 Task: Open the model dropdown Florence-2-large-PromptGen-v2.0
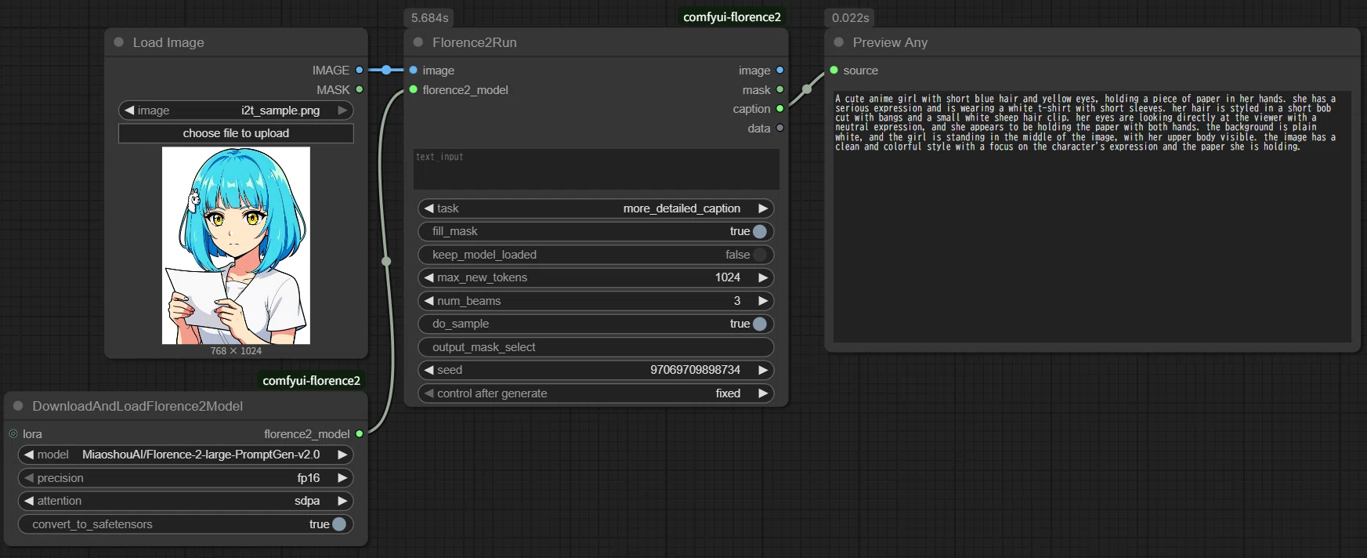185,455
